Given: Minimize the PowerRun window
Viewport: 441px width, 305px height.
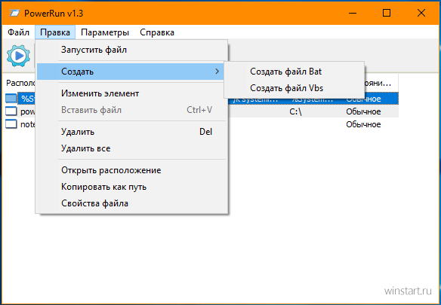Looking at the screenshot, I should coord(353,13).
